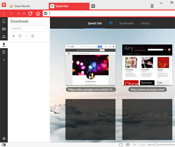Image resolution: width=175 pixels, height=147 pixels.
Task: Open the Notes side panel
Action: click(x=4, y=52)
